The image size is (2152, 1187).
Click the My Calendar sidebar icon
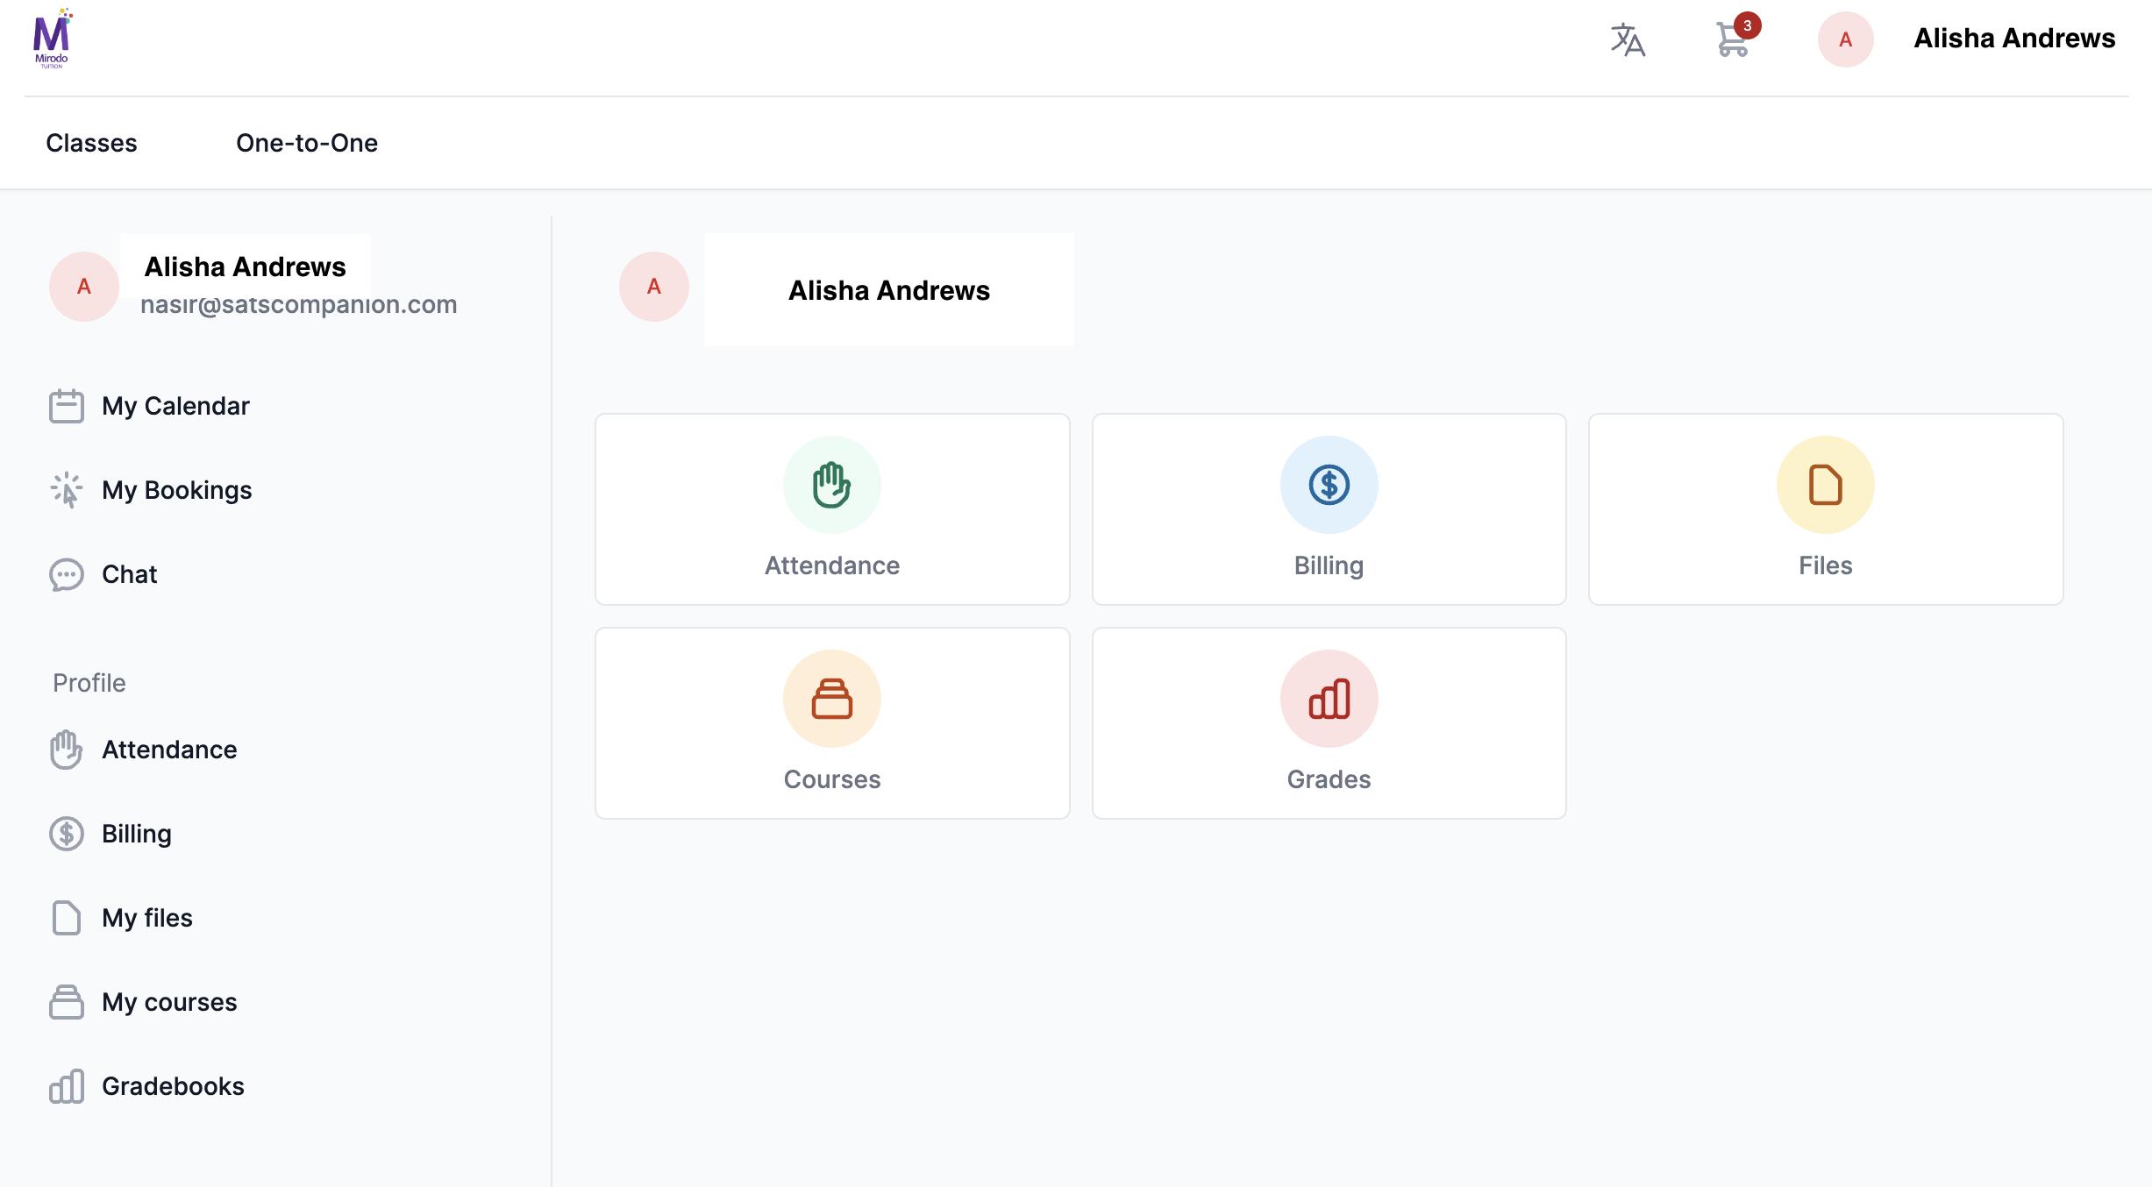click(x=67, y=406)
